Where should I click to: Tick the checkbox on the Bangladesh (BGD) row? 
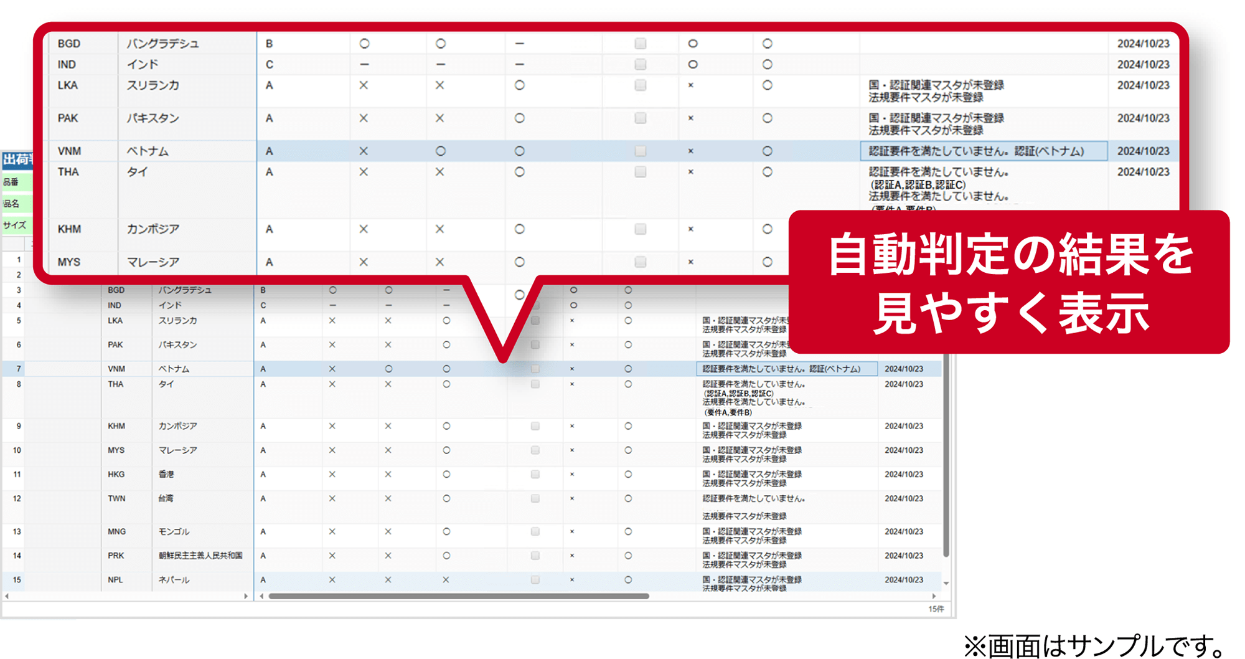640,44
